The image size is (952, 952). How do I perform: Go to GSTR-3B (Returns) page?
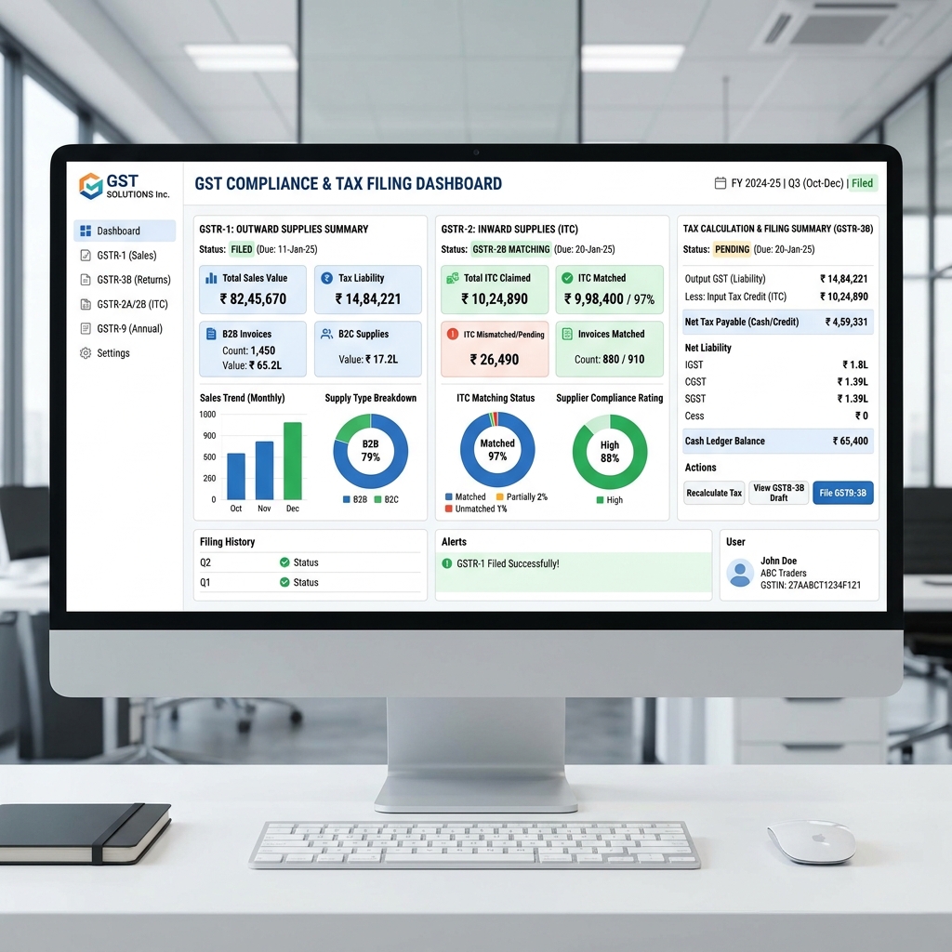pyautogui.click(x=125, y=279)
